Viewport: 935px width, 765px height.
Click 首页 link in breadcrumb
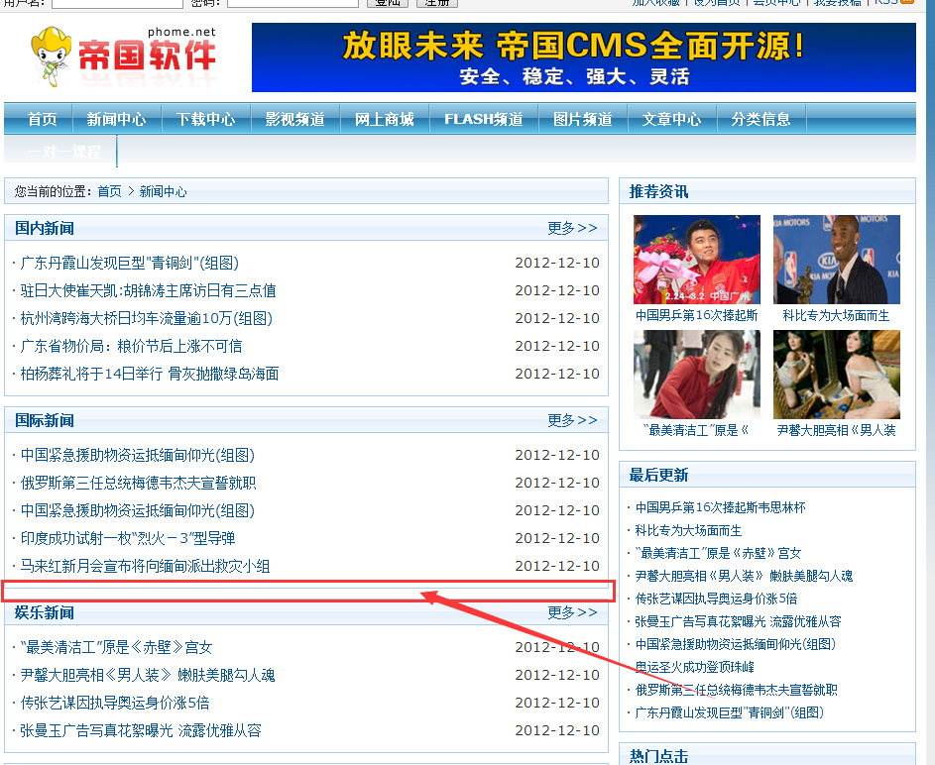tap(109, 191)
